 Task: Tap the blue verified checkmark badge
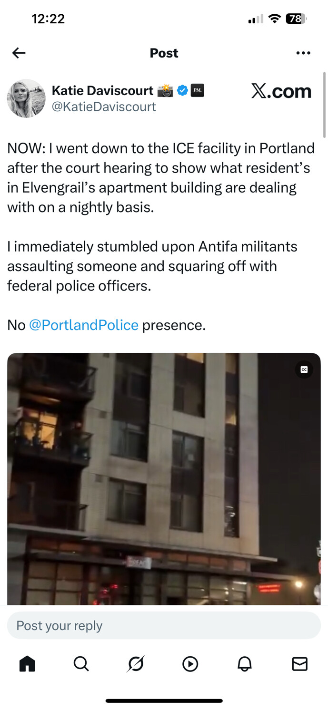182,90
